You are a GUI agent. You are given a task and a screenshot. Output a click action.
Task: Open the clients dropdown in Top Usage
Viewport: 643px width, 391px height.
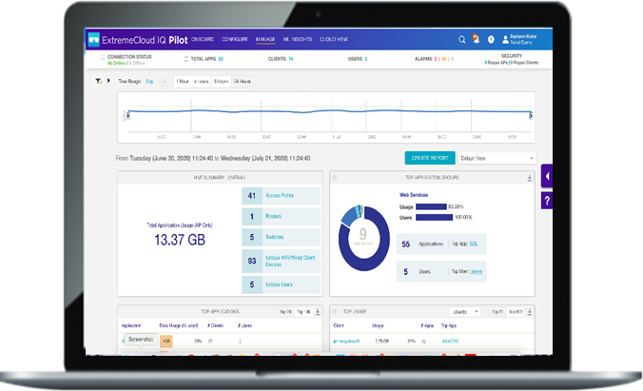[x=464, y=311]
